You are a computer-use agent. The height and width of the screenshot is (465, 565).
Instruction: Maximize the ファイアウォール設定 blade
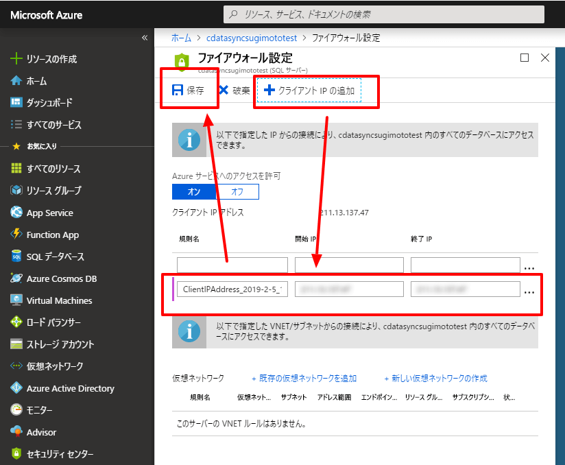[x=525, y=58]
